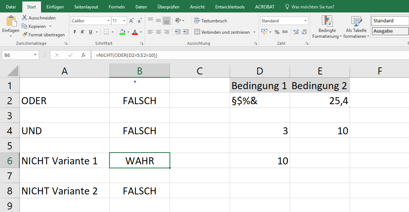Toggle italic formatting (K)
This screenshot has width=409, height=212.
(82, 32)
